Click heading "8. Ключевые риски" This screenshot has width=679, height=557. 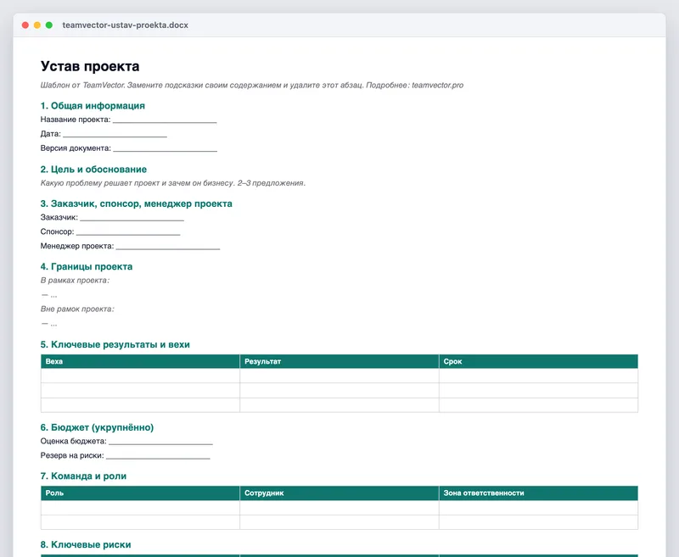coord(86,544)
